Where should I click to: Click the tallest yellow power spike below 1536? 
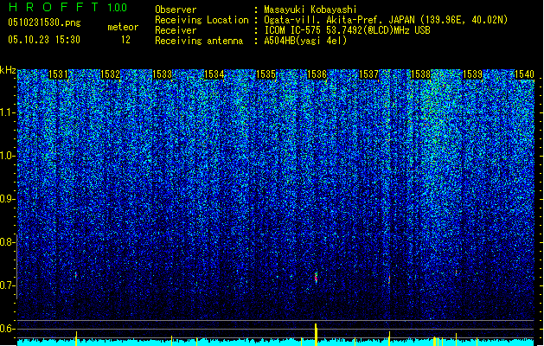point(316,335)
